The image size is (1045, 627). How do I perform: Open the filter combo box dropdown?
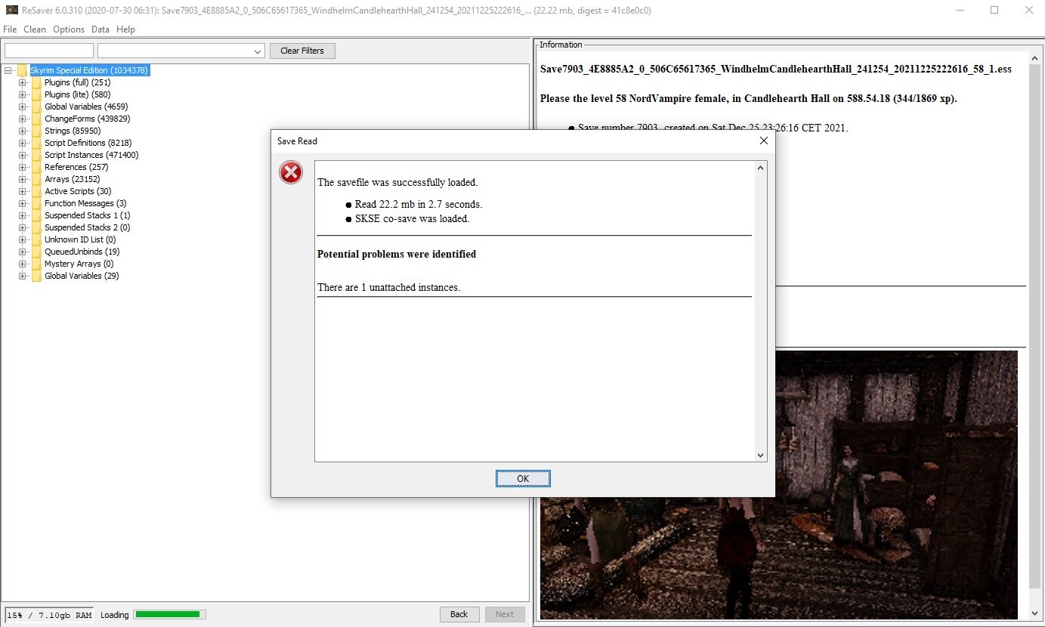[258, 51]
